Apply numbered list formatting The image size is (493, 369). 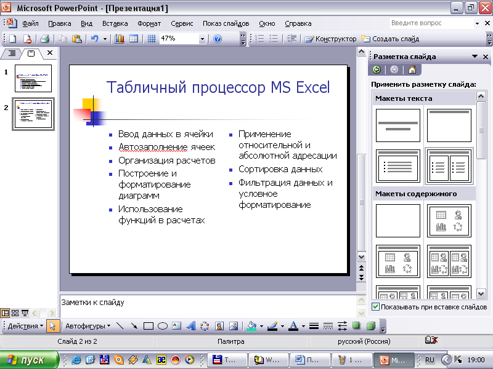click(259, 39)
